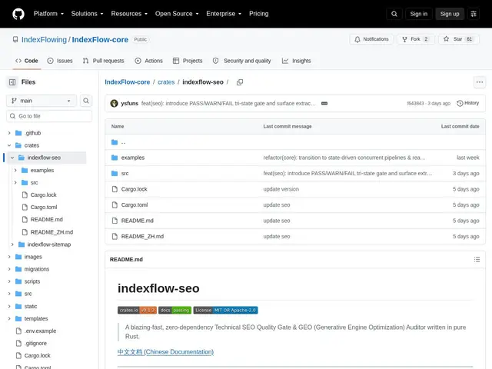Click the Cargo.lock file icon in table

[x=115, y=189]
